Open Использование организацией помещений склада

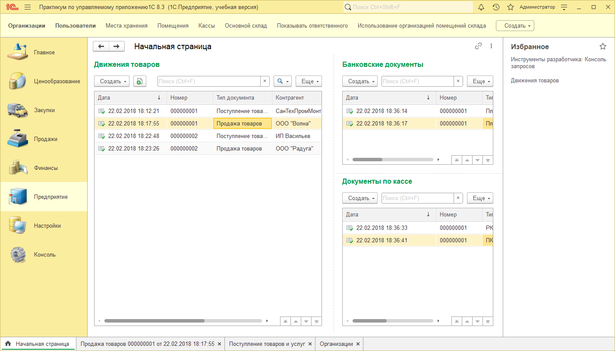(x=422, y=26)
